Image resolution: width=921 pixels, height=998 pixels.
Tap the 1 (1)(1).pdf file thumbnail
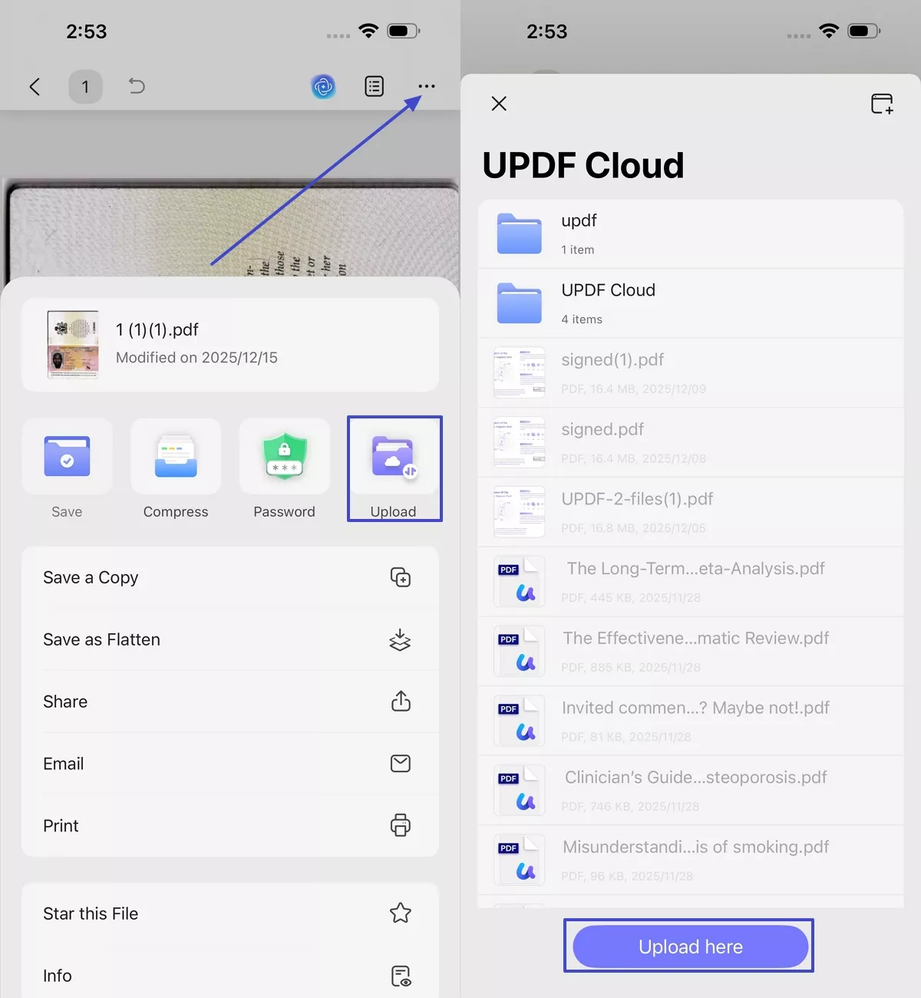[72, 344]
